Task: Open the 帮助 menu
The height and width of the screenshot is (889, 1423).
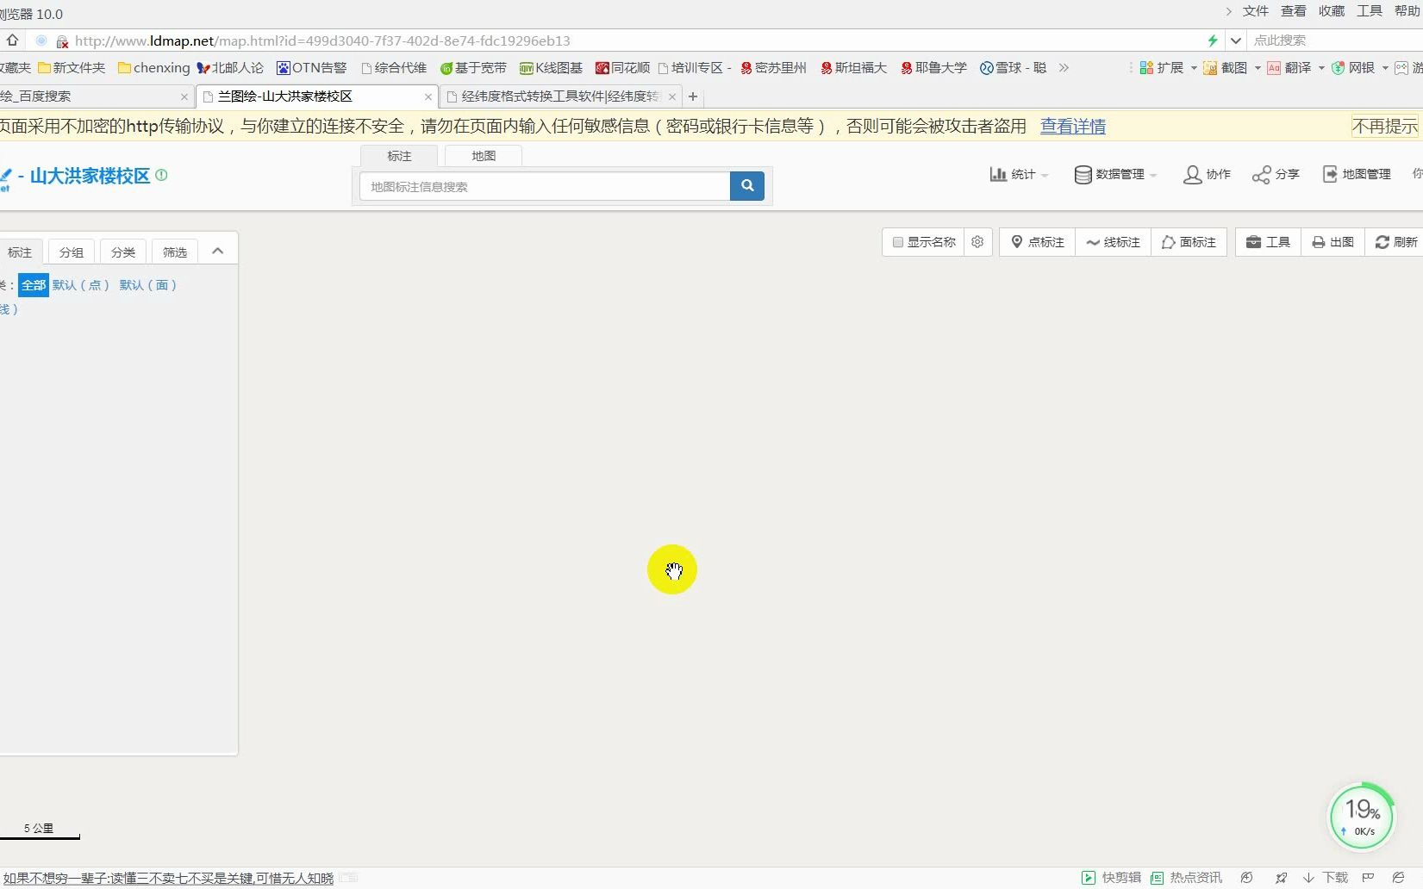Action: coord(1407,11)
